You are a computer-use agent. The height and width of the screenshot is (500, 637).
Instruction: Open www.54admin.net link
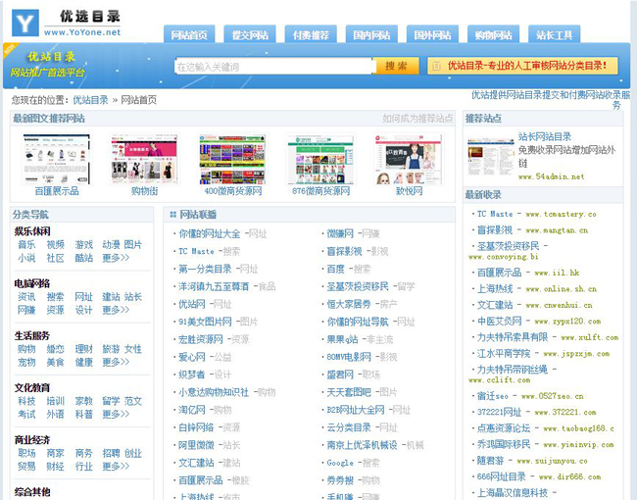pyautogui.click(x=551, y=176)
